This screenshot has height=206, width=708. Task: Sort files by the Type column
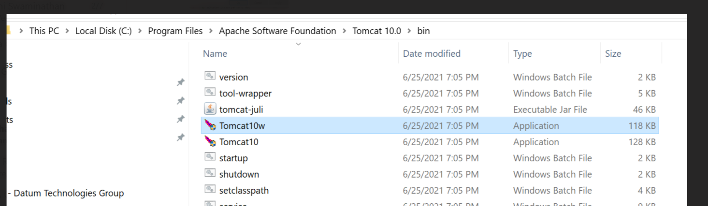(x=522, y=54)
